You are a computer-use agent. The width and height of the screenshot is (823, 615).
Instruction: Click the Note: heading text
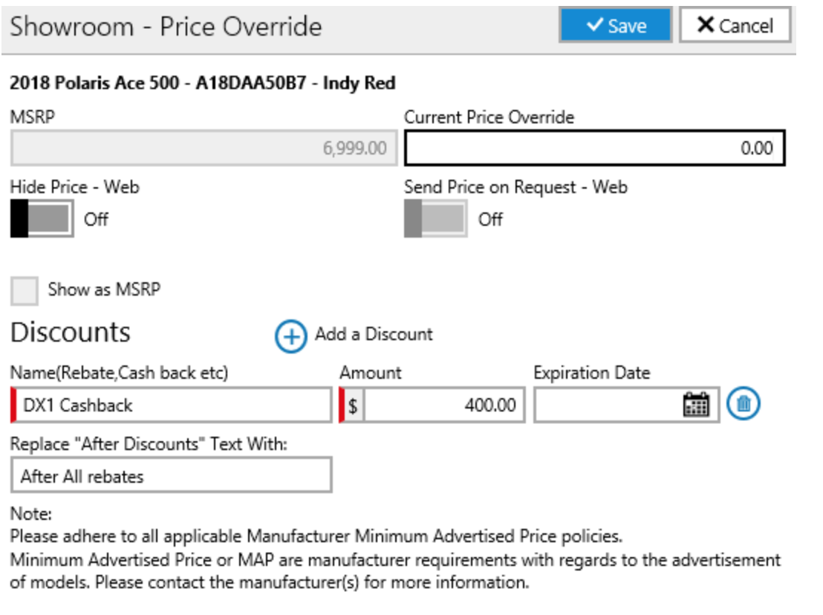tap(31, 514)
